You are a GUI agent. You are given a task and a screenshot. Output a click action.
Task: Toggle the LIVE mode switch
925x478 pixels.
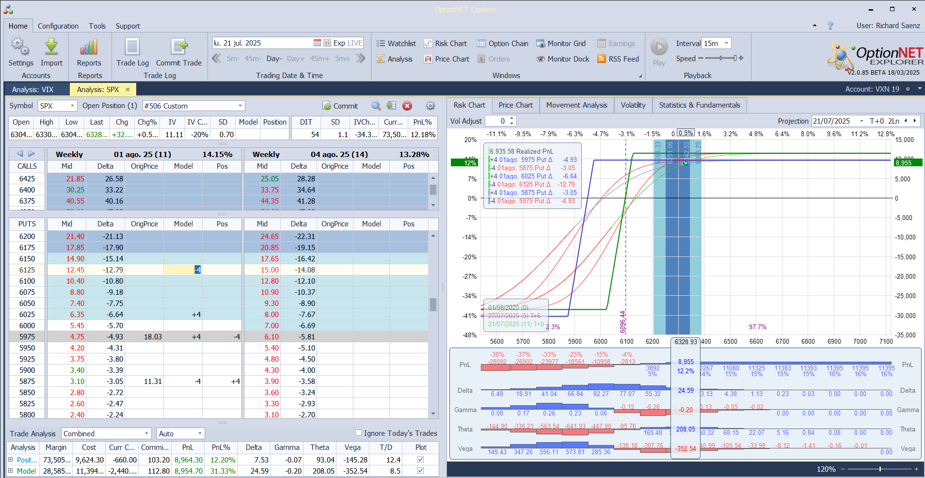click(x=355, y=43)
